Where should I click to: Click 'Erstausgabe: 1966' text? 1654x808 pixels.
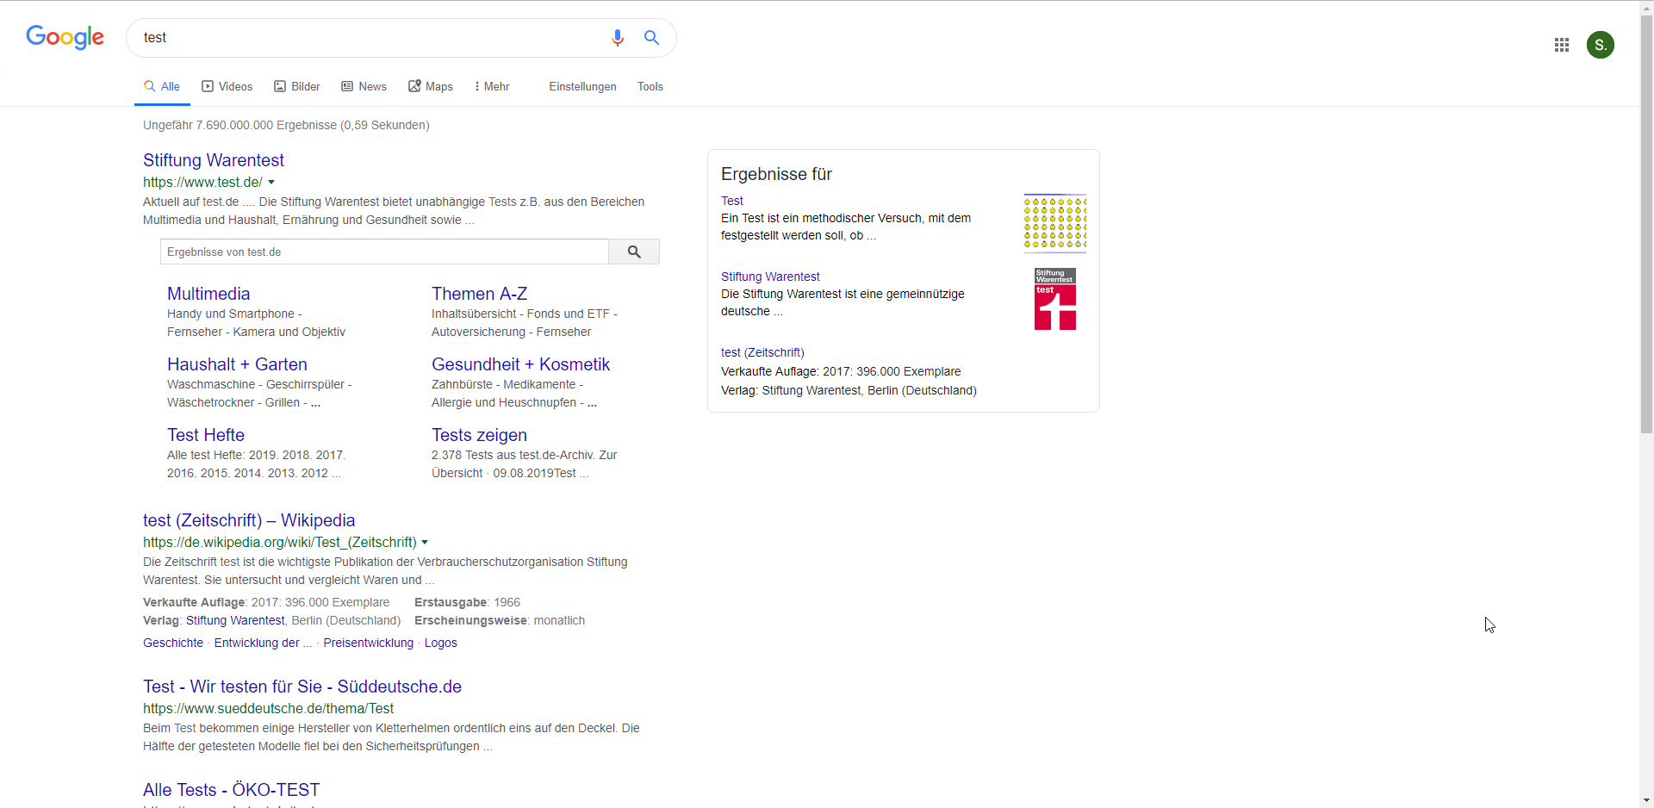[468, 602]
